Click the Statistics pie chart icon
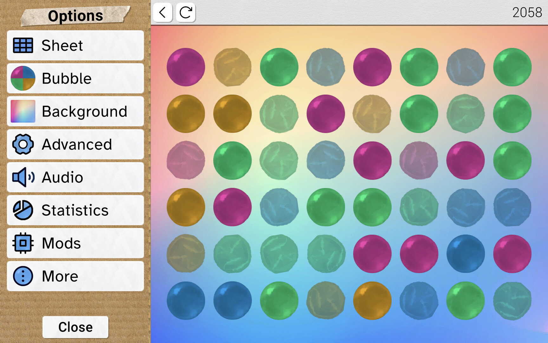This screenshot has width=548, height=343. (x=23, y=210)
